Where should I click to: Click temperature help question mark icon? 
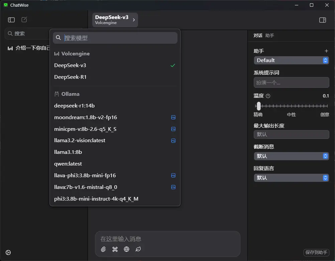tap(268, 96)
